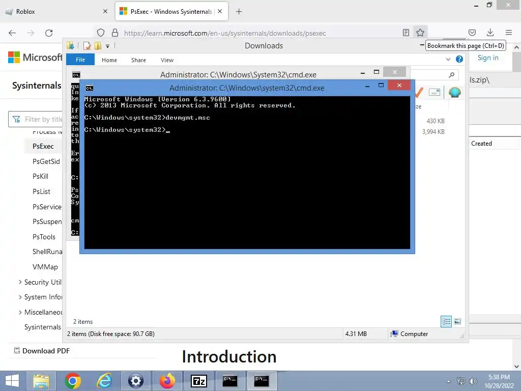The width and height of the screenshot is (521, 391).
Task: Switch Downloads to details view
Action: (x=446, y=321)
